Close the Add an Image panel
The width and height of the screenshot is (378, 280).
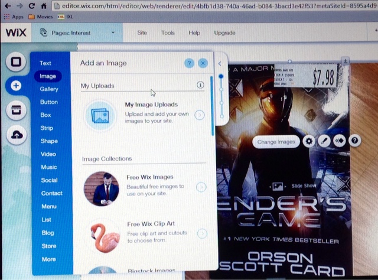(x=203, y=63)
